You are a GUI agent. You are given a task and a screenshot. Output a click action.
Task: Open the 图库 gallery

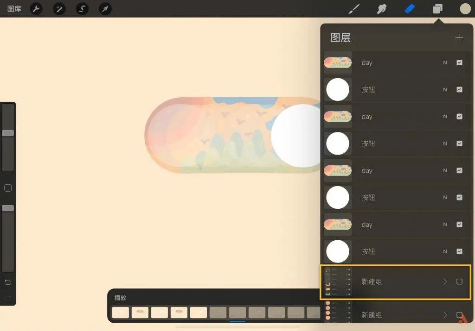click(x=14, y=9)
